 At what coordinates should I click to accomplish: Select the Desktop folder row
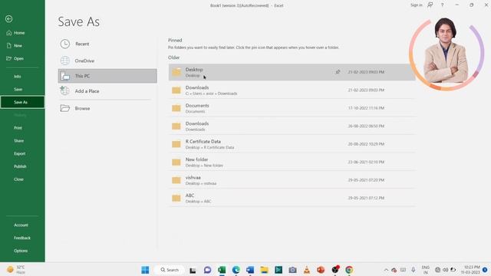[292, 72]
